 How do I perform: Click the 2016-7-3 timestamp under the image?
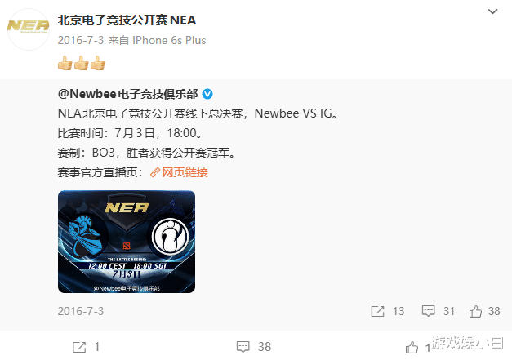click(x=81, y=311)
